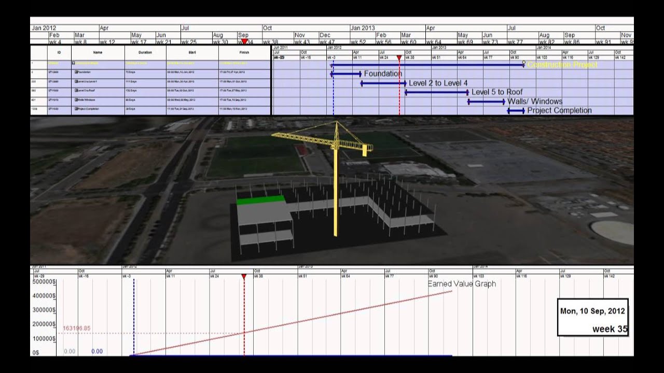The width and height of the screenshot is (664, 373).
Task: Select the red current-date marker in the Gantt header
Action: 399,59
